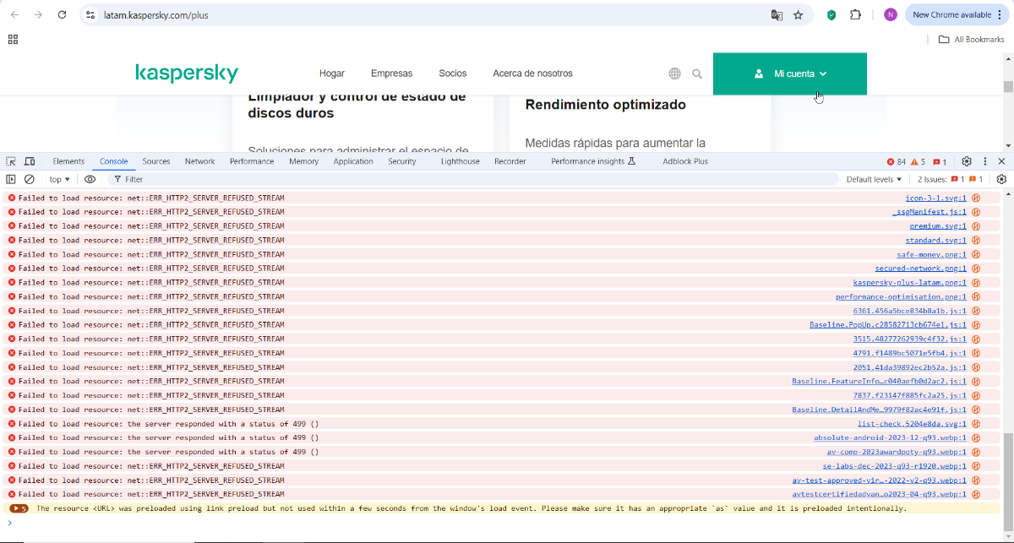Image resolution: width=1014 pixels, height=543 pixels.
Task: Toggle the live expression eye icon
Action: (x=90, y=179)
